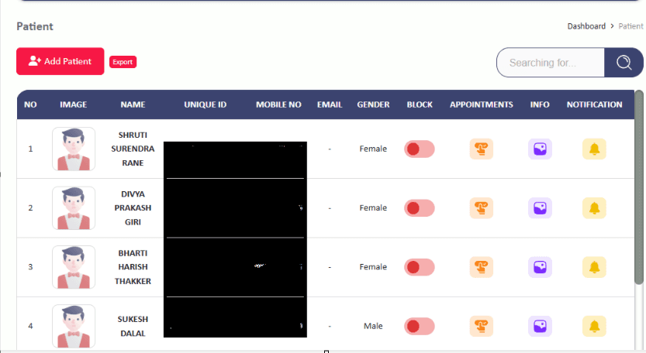This screenshot has height=353, width=646.
Task: Open appointments for Shruti Surendra Rane
Action: click(481, 149)
